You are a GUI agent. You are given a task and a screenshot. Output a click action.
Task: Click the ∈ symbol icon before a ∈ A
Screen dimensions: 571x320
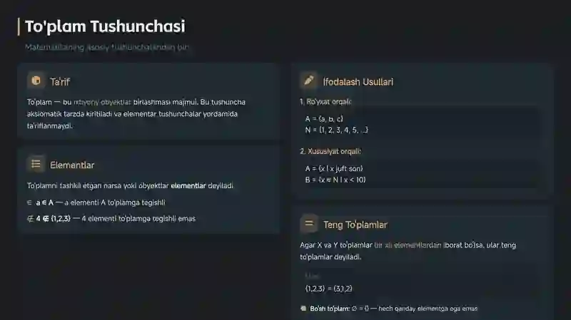[29, 202]
